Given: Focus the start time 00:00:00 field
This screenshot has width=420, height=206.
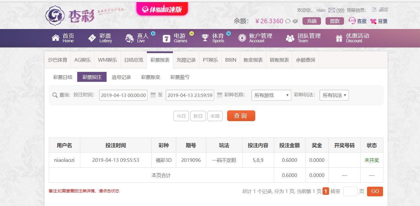Looking at the screenshot, I should 123,95.
